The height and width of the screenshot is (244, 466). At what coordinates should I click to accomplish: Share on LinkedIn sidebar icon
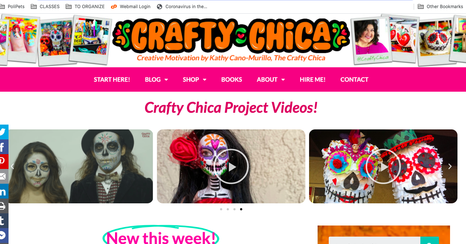coord(4,191)
